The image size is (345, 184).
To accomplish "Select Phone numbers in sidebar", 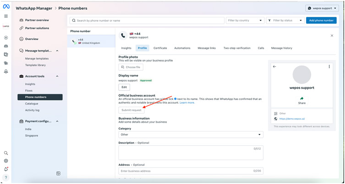I will click(x=40, y=97).
